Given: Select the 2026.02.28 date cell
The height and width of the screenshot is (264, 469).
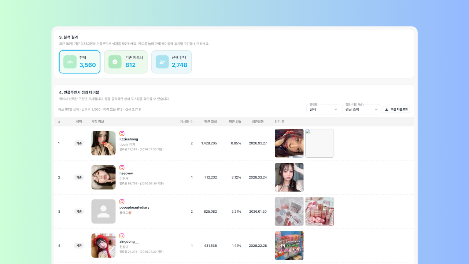Looking at the screenshot, I should 258,246.
